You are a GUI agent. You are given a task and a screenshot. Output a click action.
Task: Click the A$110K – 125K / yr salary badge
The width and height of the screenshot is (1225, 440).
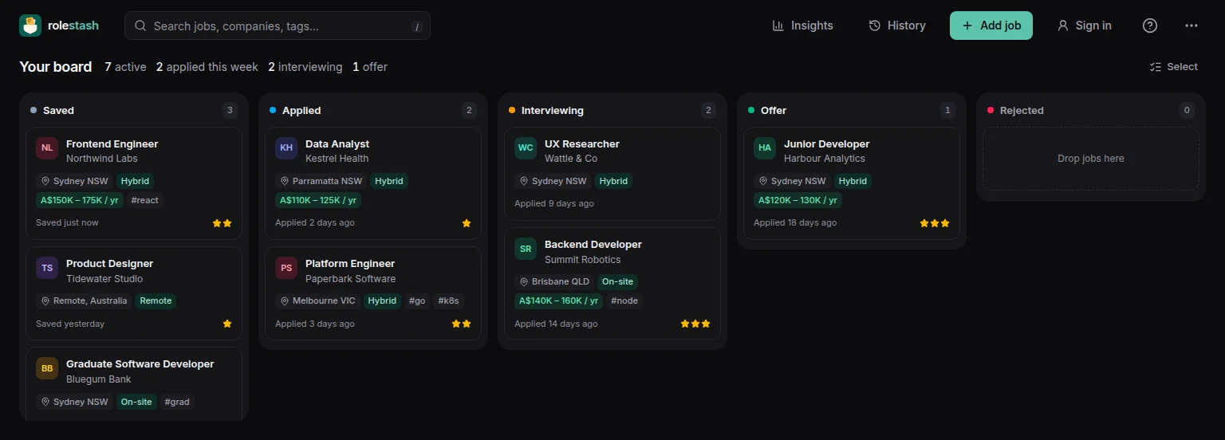318,200
